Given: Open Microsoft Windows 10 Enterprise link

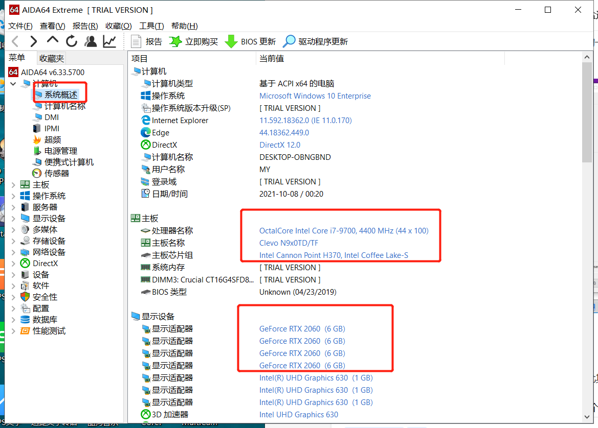Looking at the screenshot, I should 315,96.
